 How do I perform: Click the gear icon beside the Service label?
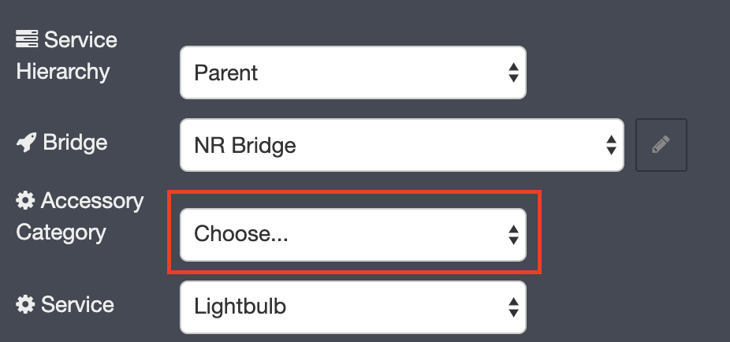25,305
